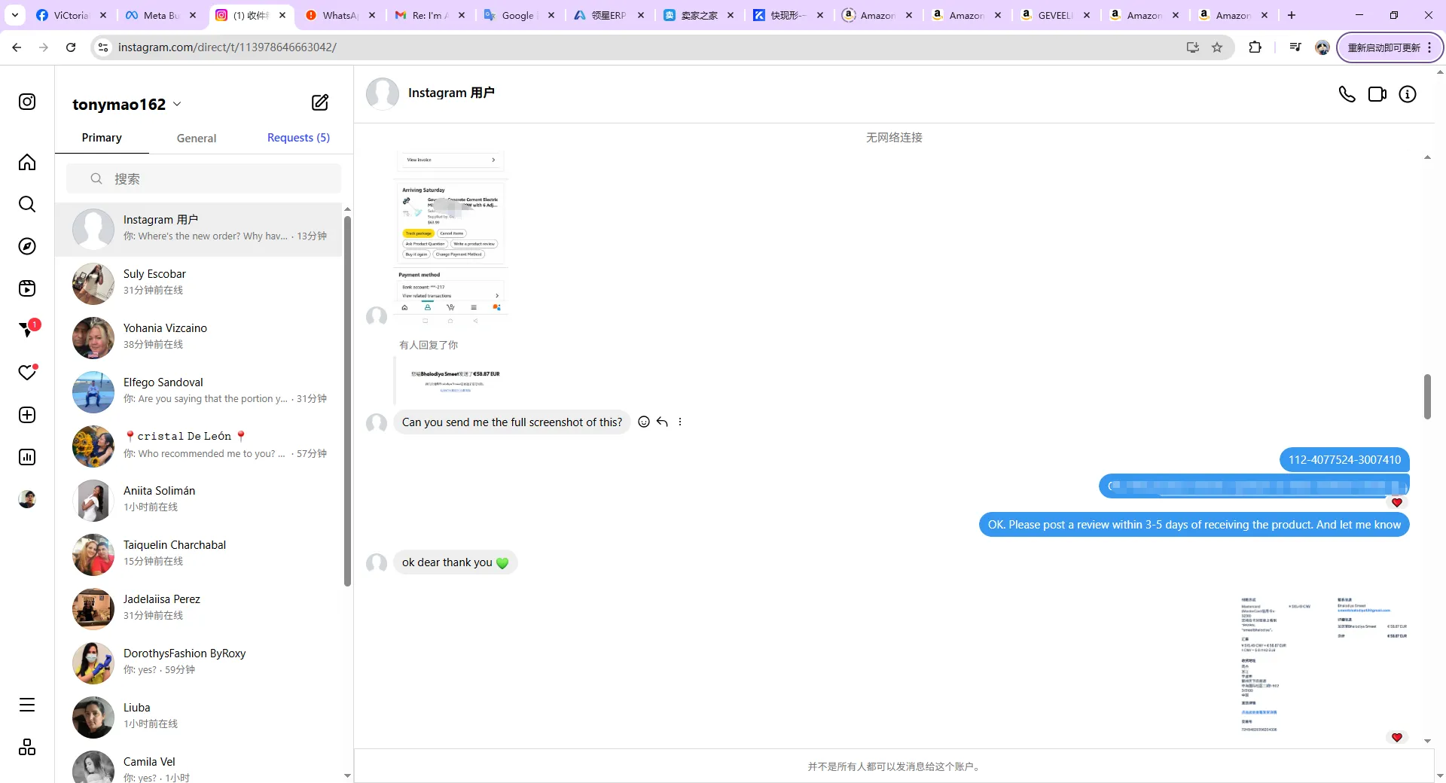
Task: Open a new browser tab
Action: 1292,15
